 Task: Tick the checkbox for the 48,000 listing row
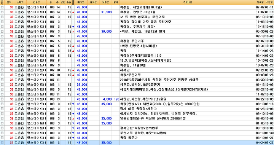point(2,12)
